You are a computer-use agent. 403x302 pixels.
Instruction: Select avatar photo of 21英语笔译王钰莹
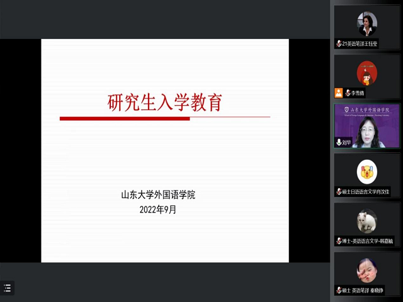[367, 24]
